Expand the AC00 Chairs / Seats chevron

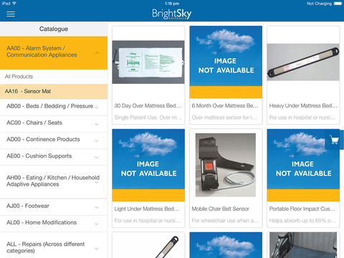97,124
